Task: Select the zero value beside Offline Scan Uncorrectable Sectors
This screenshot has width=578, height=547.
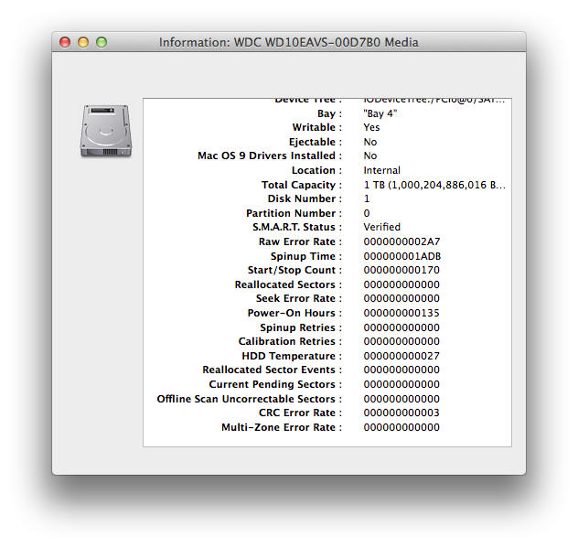Action: point(401,399)
